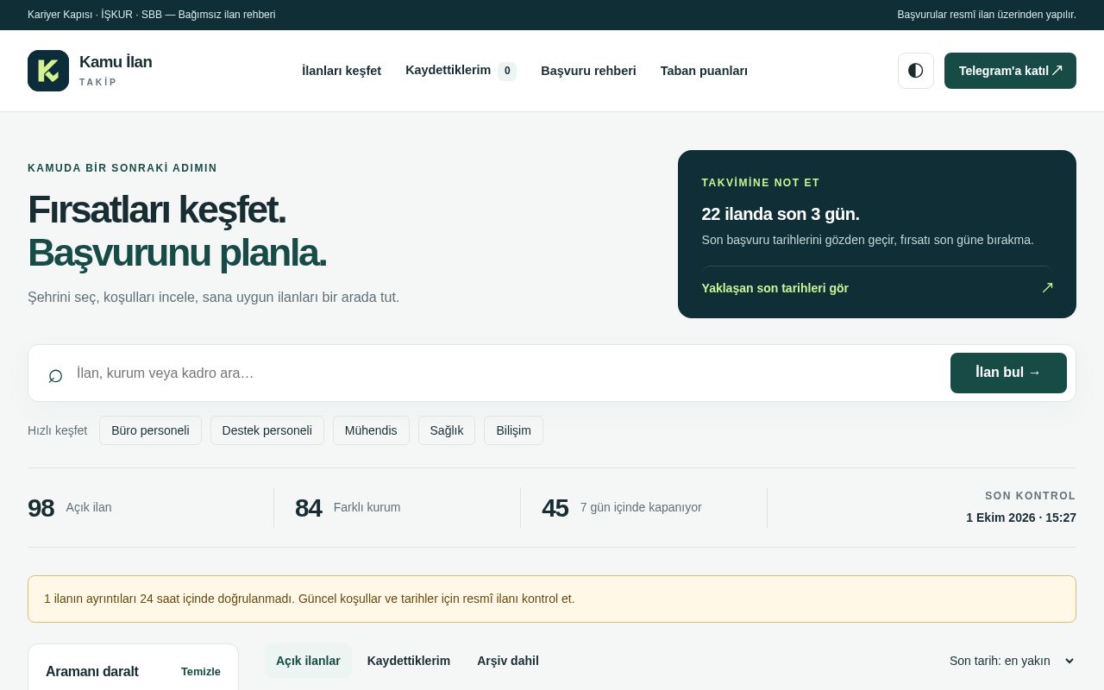Toggle the dark/light theme contrast icon
This screenshot has height=690, width=1104.
coord(916,71)
